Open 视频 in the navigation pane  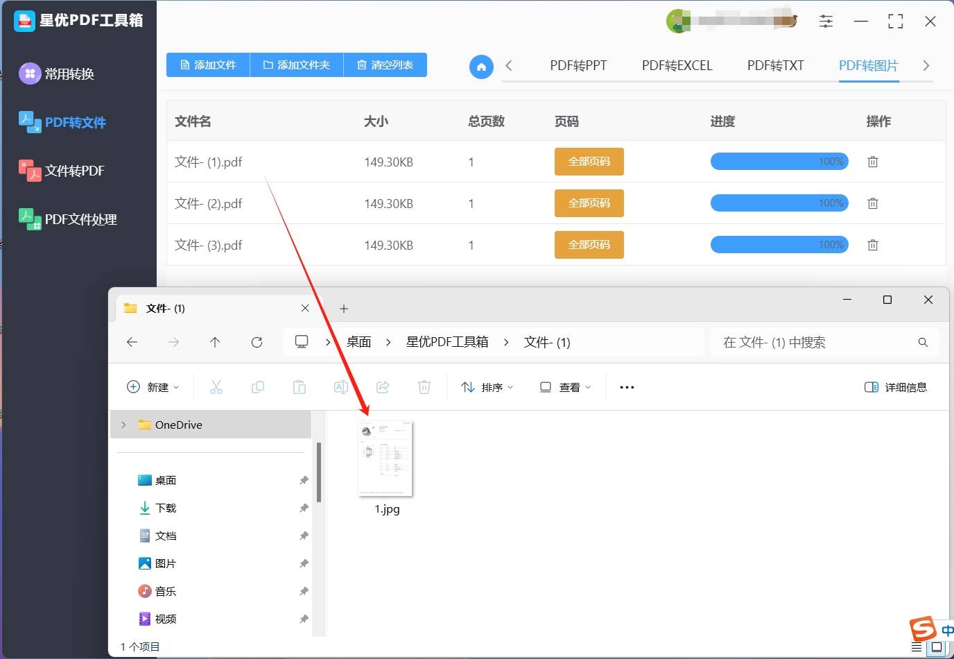[x=166, y=619]
